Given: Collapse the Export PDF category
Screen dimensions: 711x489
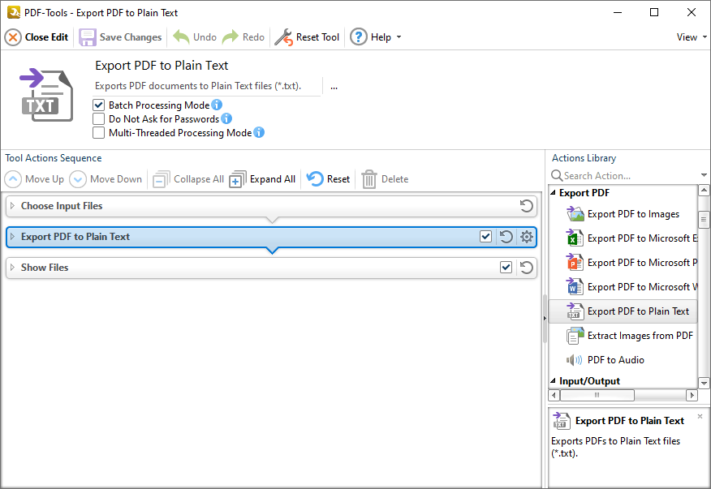Looking at the screenshot, I should pyautogui.click(x=554, y=193).
